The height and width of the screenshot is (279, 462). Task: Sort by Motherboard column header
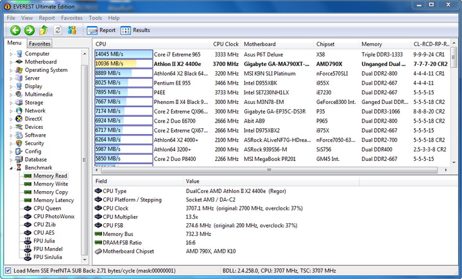277,44
